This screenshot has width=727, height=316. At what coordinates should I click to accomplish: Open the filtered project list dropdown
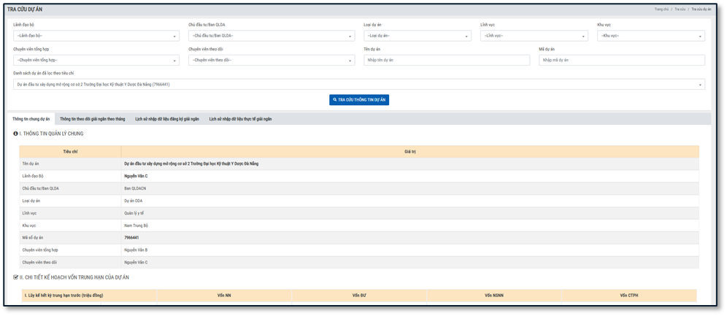pyautogui.click(x=358, y=85)
